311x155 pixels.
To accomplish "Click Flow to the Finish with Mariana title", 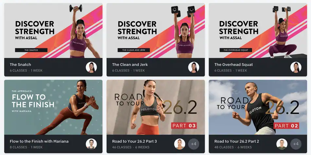I will (x=39, y=141).
